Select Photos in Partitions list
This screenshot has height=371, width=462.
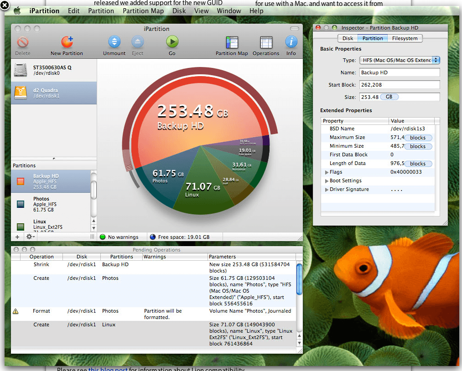pos(51,204)
